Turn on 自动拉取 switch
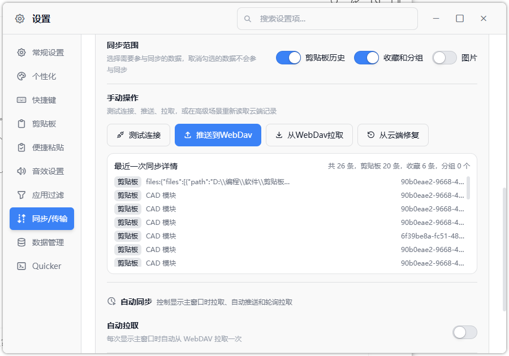Screen dimensions: 509x356 [x=465, y=332]
